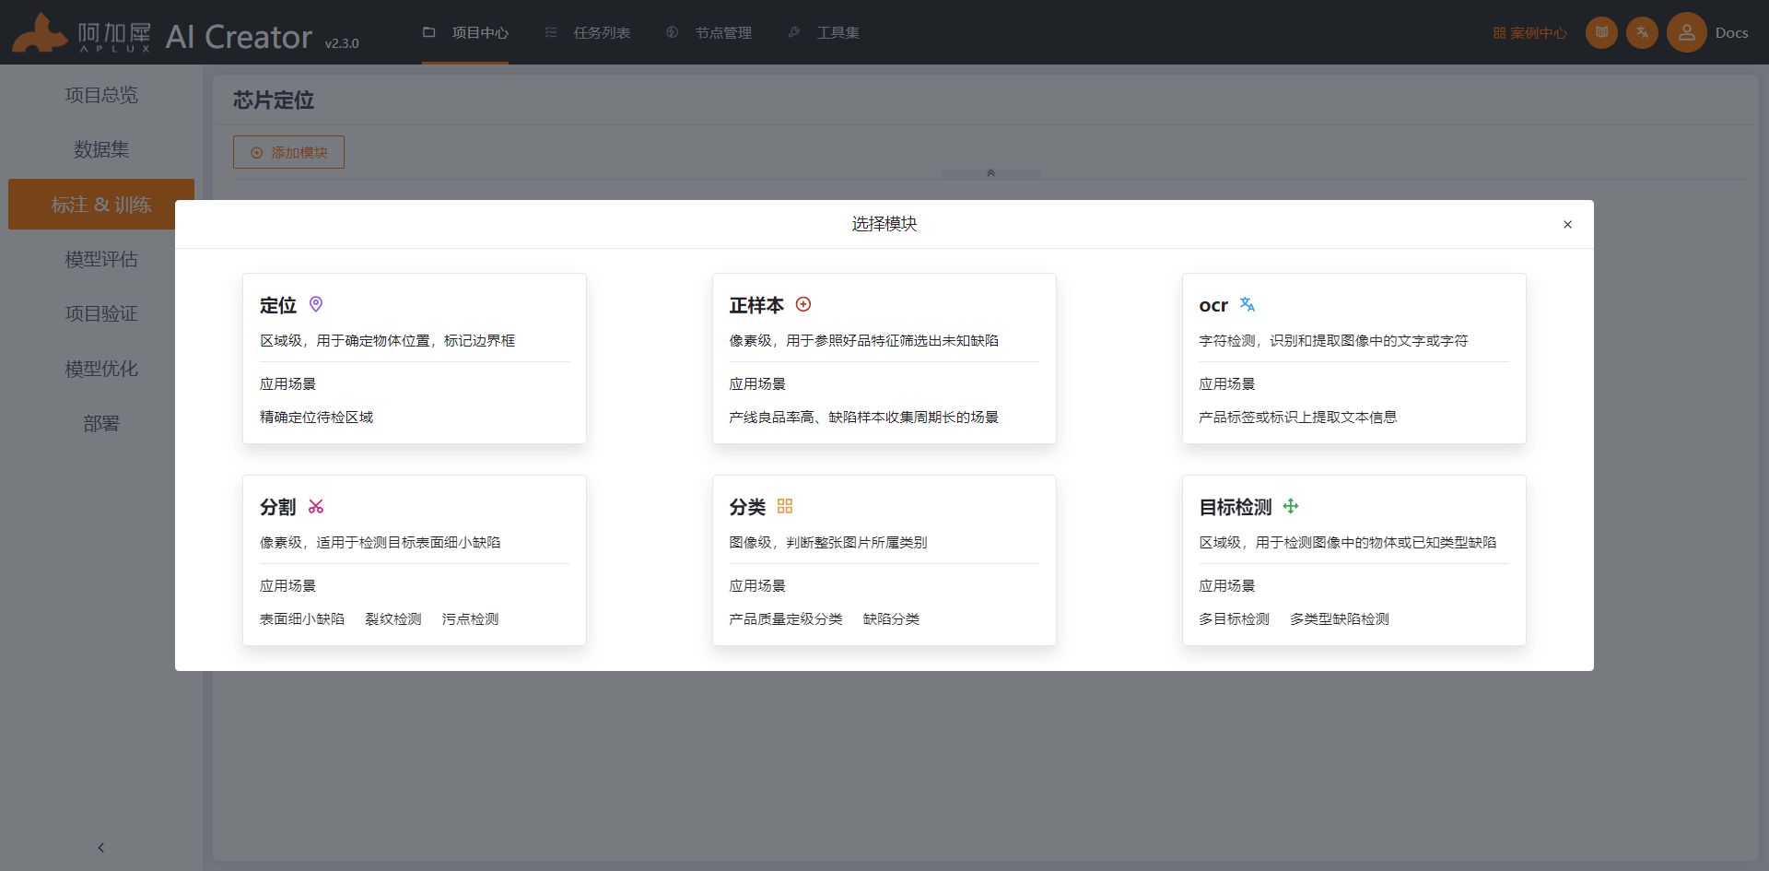The height and width of the screenshot is (871, 1769).
Task: Click the 精确定位待检区域 text
Action: click(x=316, y=418)
